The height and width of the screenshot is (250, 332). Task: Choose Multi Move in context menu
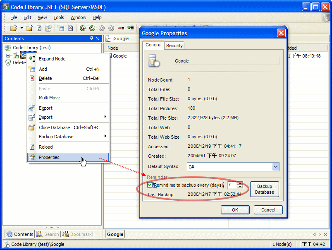[68, 98]
